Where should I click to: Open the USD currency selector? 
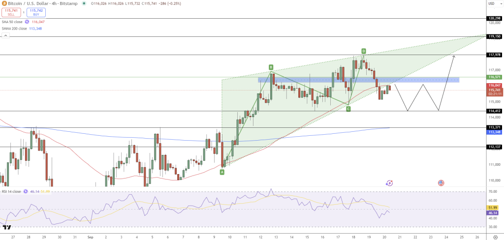coord(491,4)
